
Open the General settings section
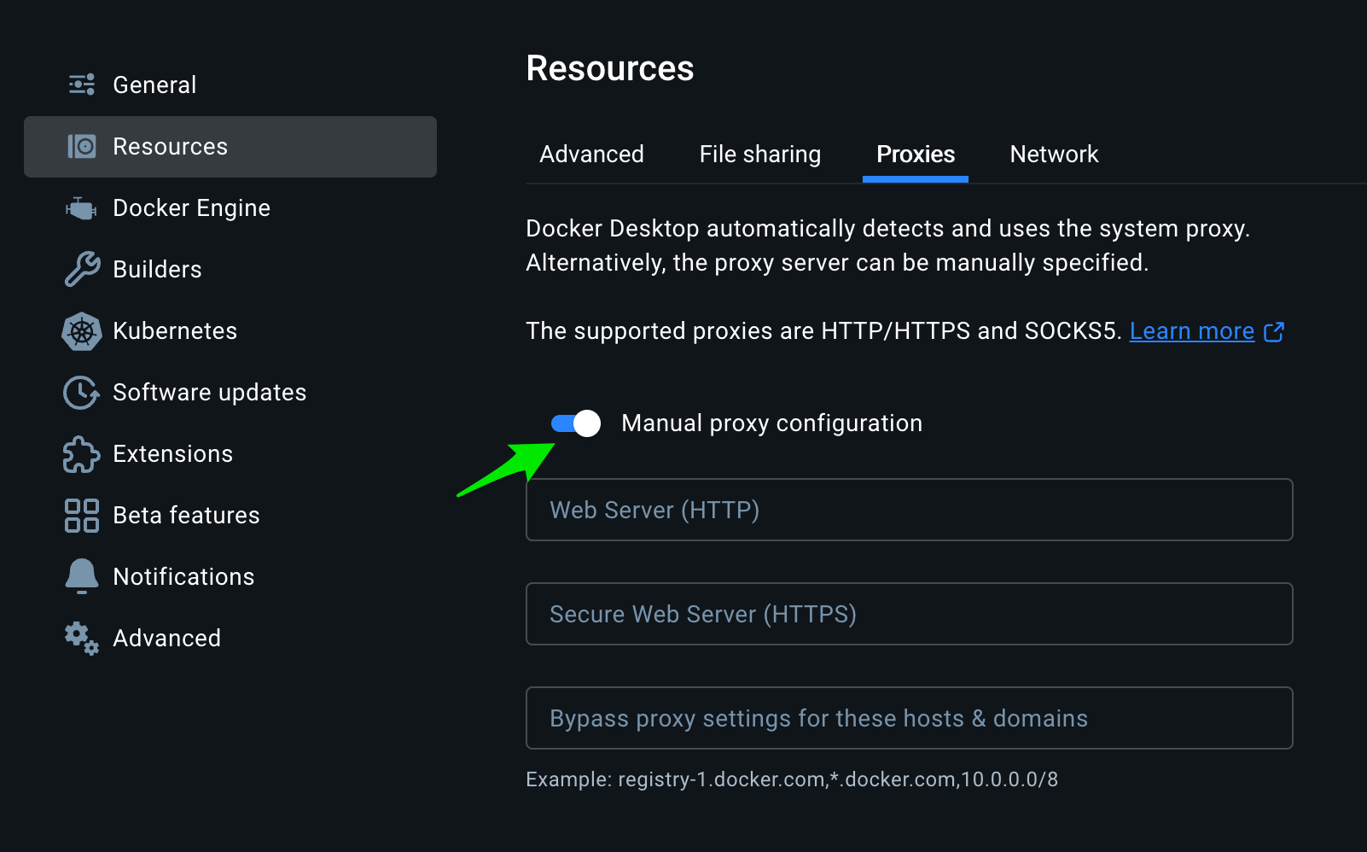click(230, 85)
